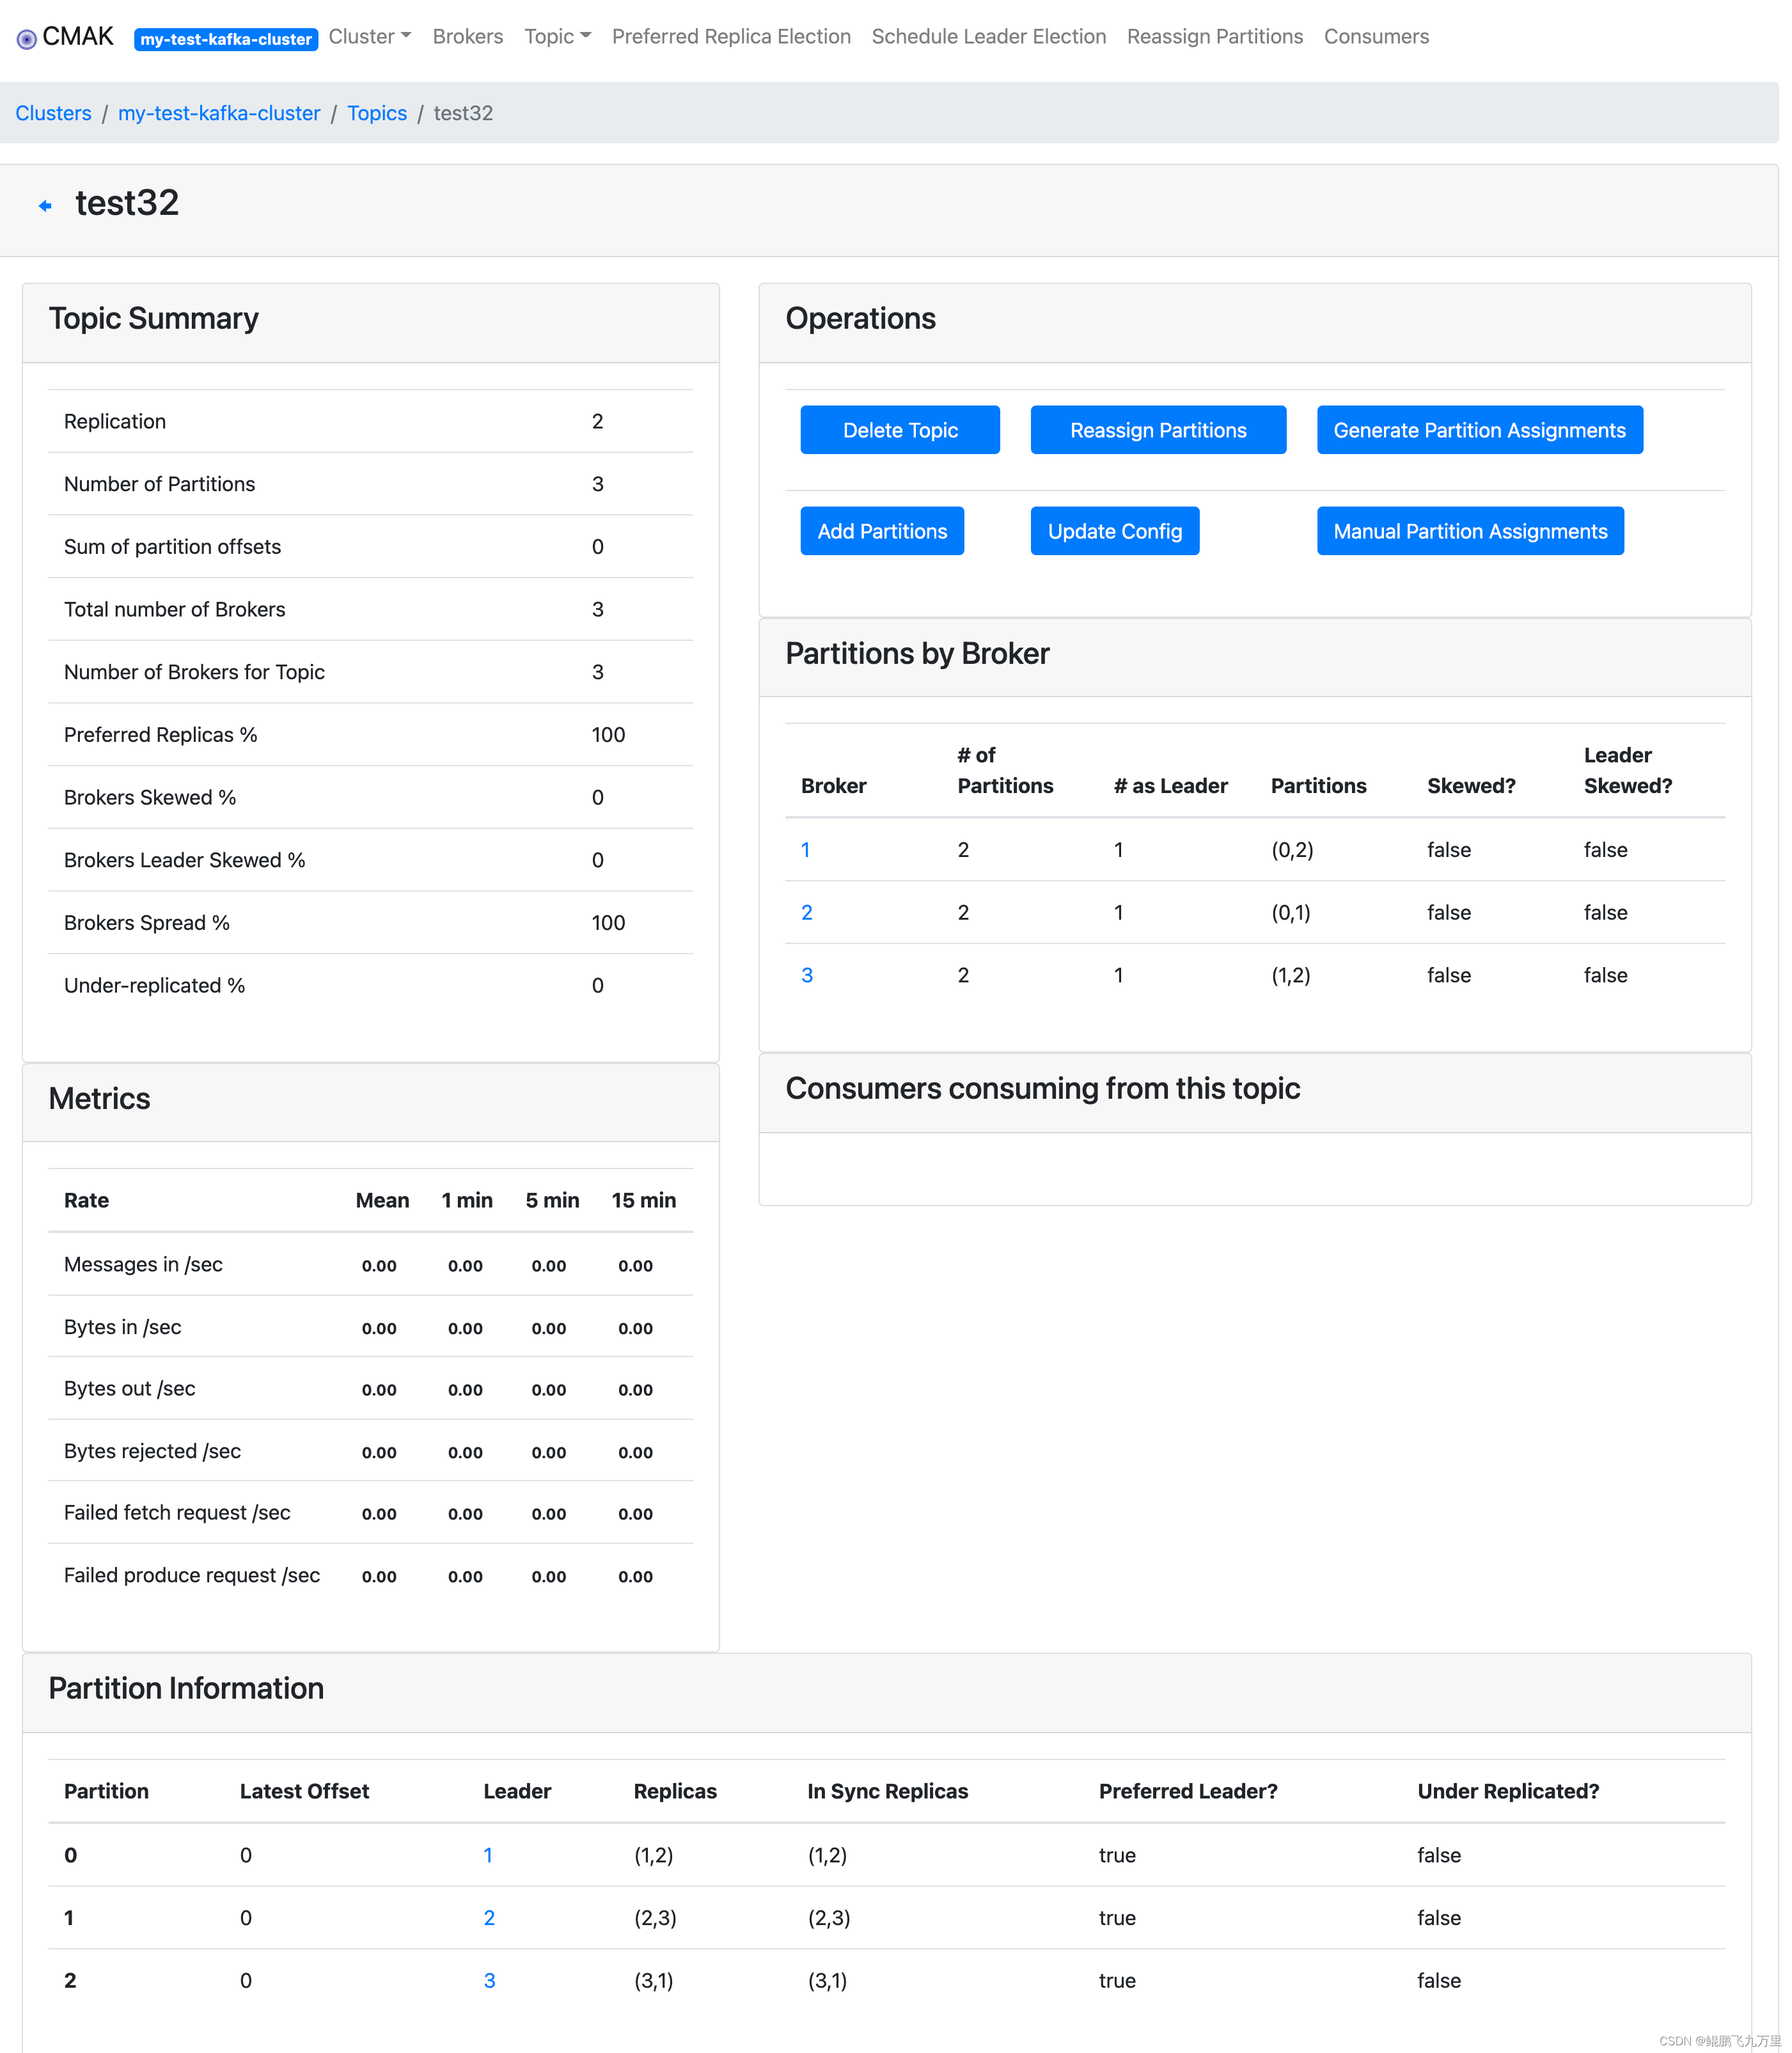This screenshot has width=1792, height=2053.
Task: Expand the Topic dropdown menu
Action: pyautogui.click(x=557, y=37)
